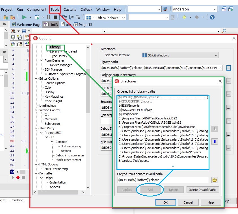Image resolution: width=238 pixels, height=214 pixels.
Task: Open the Run button dropdown arrow
Action: 30,17
